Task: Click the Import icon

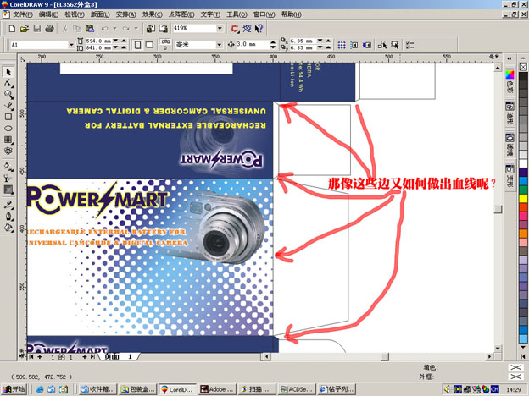Action: coord(150,29)
